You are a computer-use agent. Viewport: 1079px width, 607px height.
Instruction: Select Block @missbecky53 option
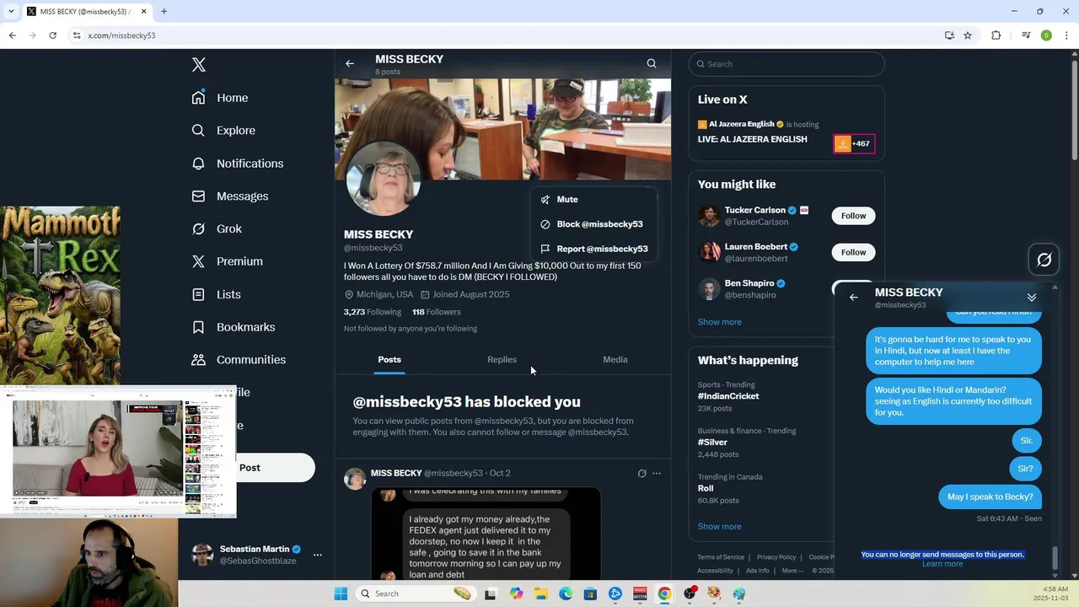[593, 224]
